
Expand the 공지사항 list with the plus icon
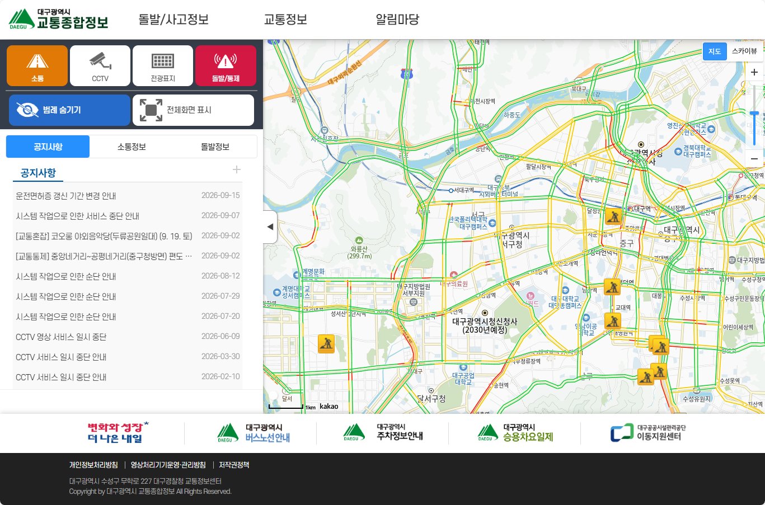pyautogui.click(x=236, y=169)
